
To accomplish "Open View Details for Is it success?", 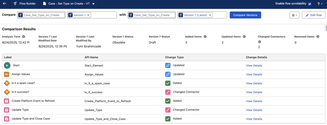I will tap(254, 92).
